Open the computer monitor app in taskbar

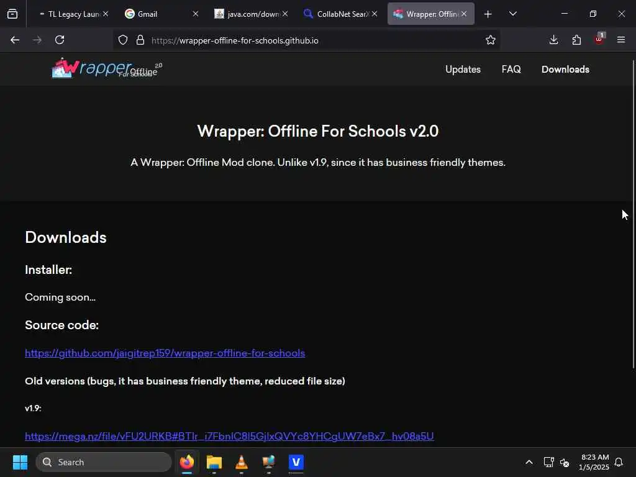(268, 462)
